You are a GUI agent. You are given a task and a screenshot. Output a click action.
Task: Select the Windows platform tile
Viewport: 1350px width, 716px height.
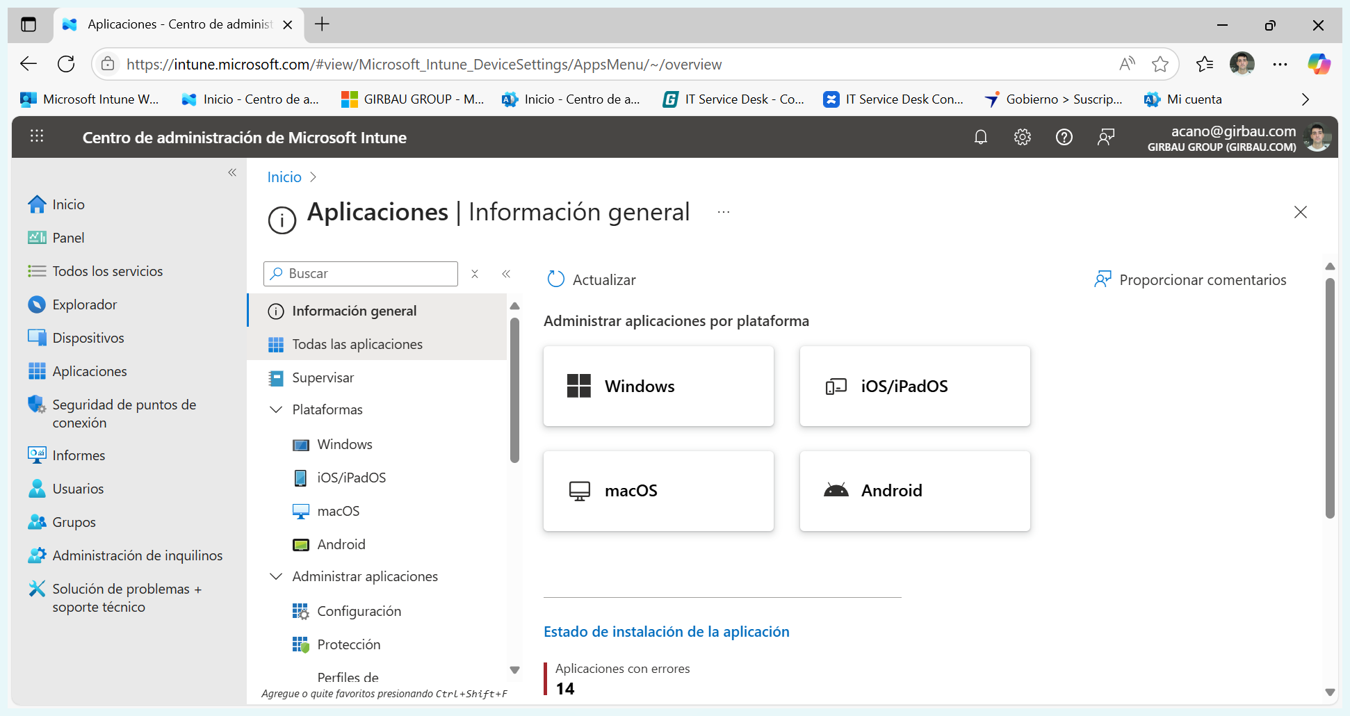[658, 386]
